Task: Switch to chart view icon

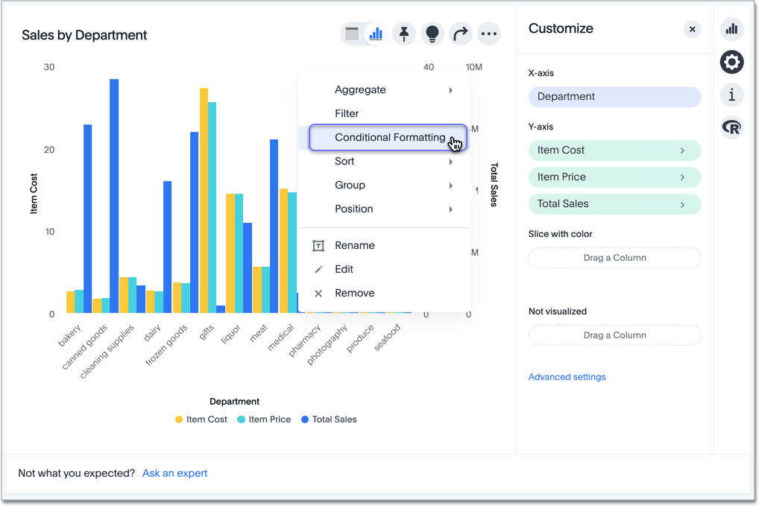Action: [376, 34]
